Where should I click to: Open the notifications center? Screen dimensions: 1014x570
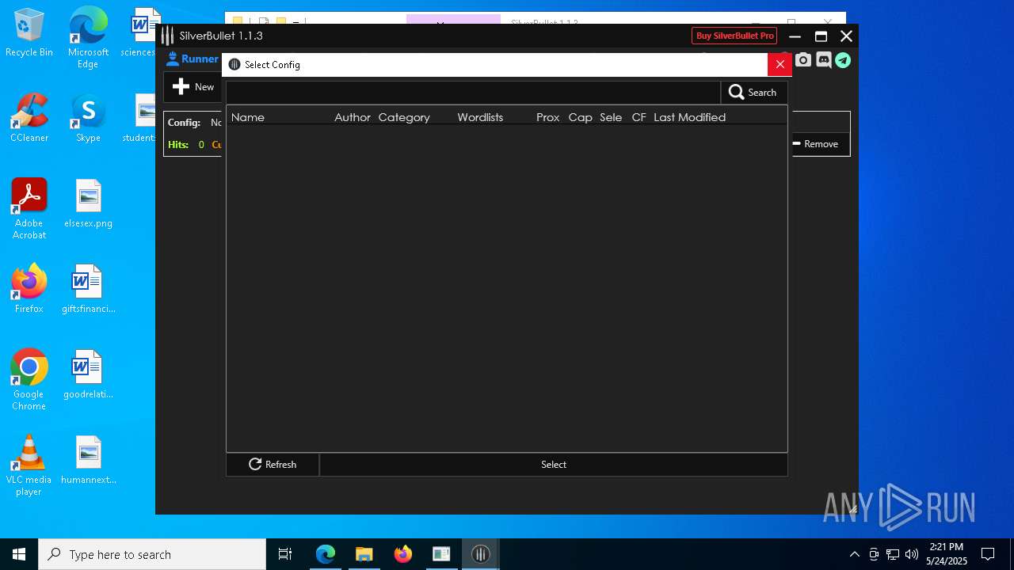[x=988, y=554]
